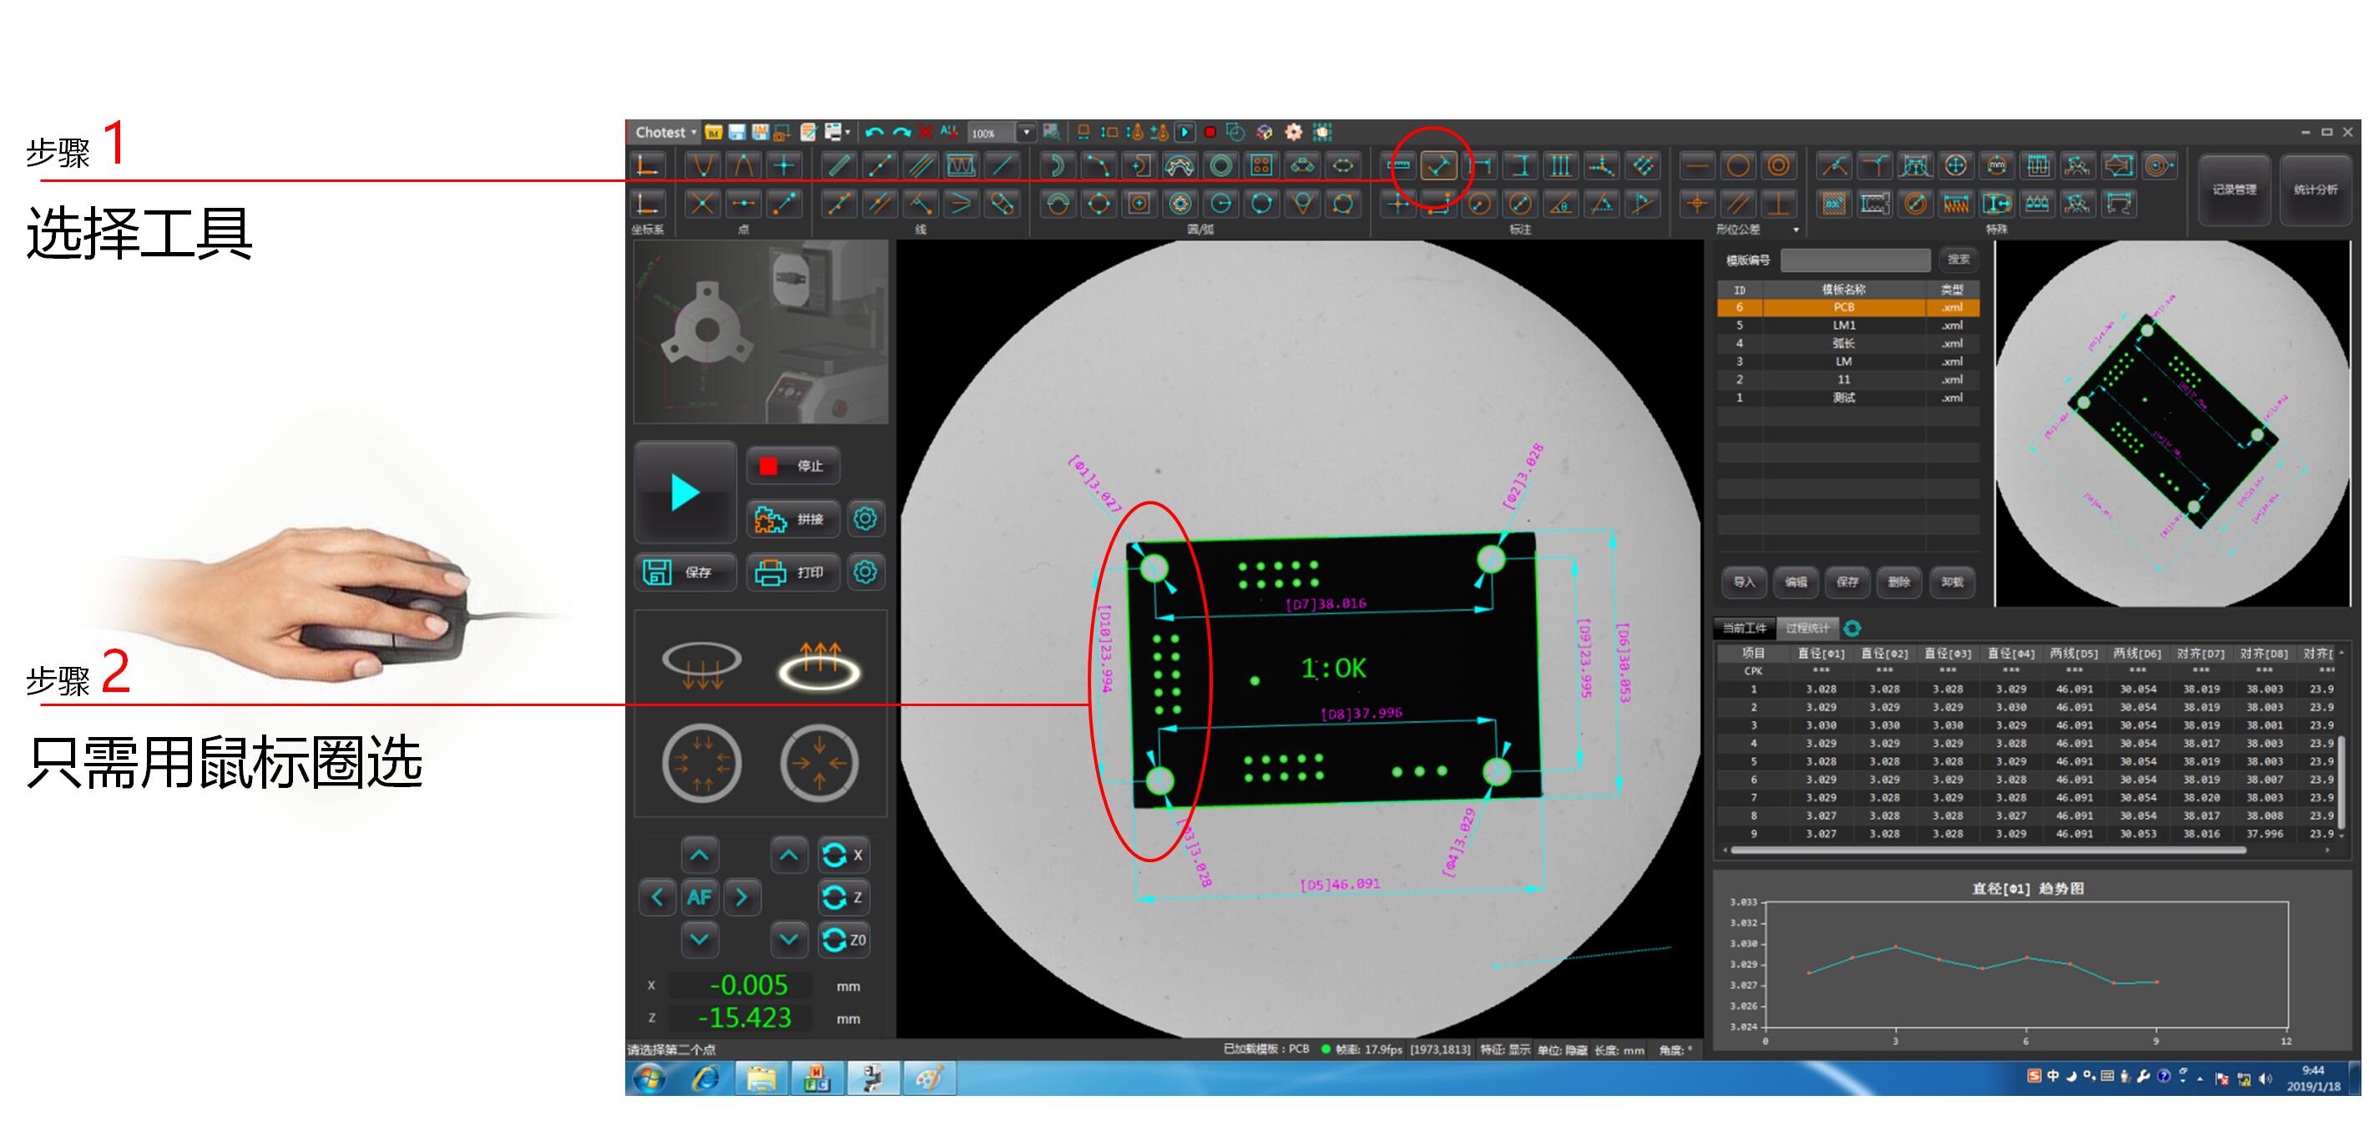Viewport: 2374px width, 1131px height.
Task: Switch to the 过程统计 tab
Action: [x=1807, y=629]
